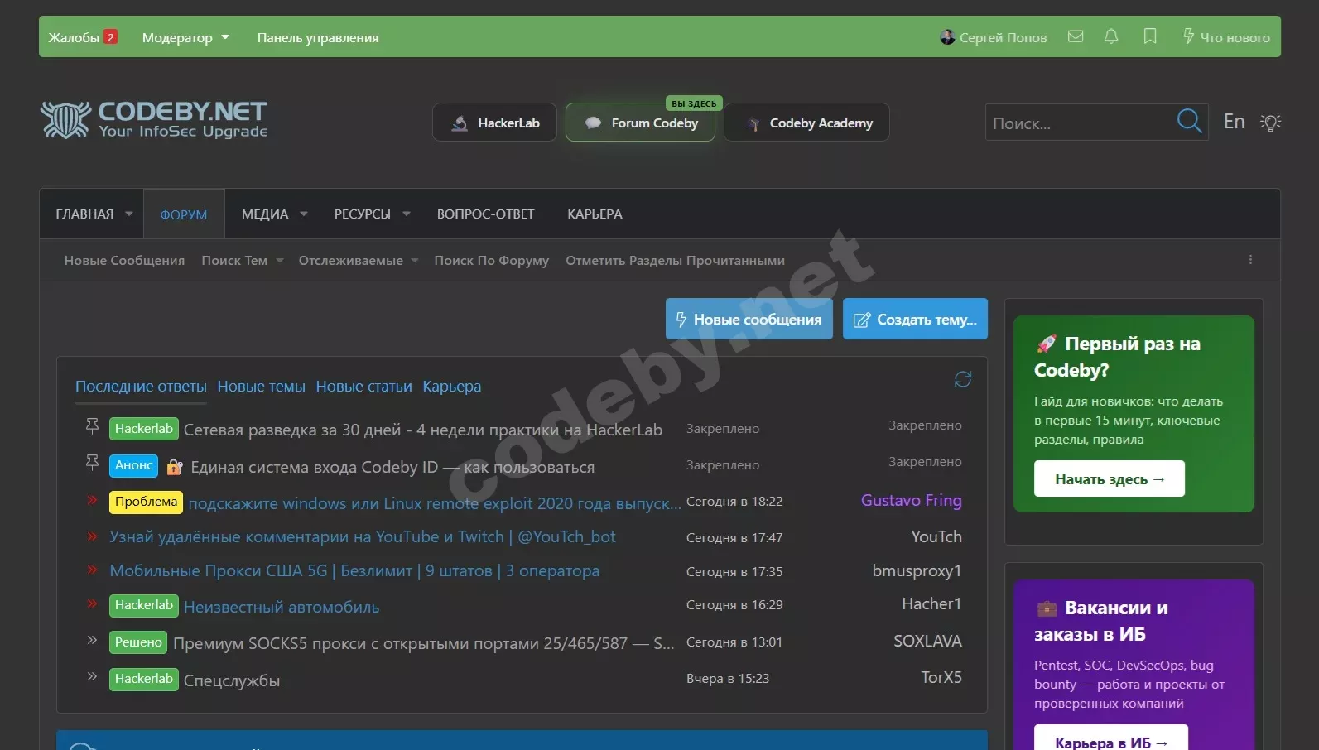This screenshot has width=1319, height=750.
Task: Expand the МЕДИА menu arrow
Action: 304,214
